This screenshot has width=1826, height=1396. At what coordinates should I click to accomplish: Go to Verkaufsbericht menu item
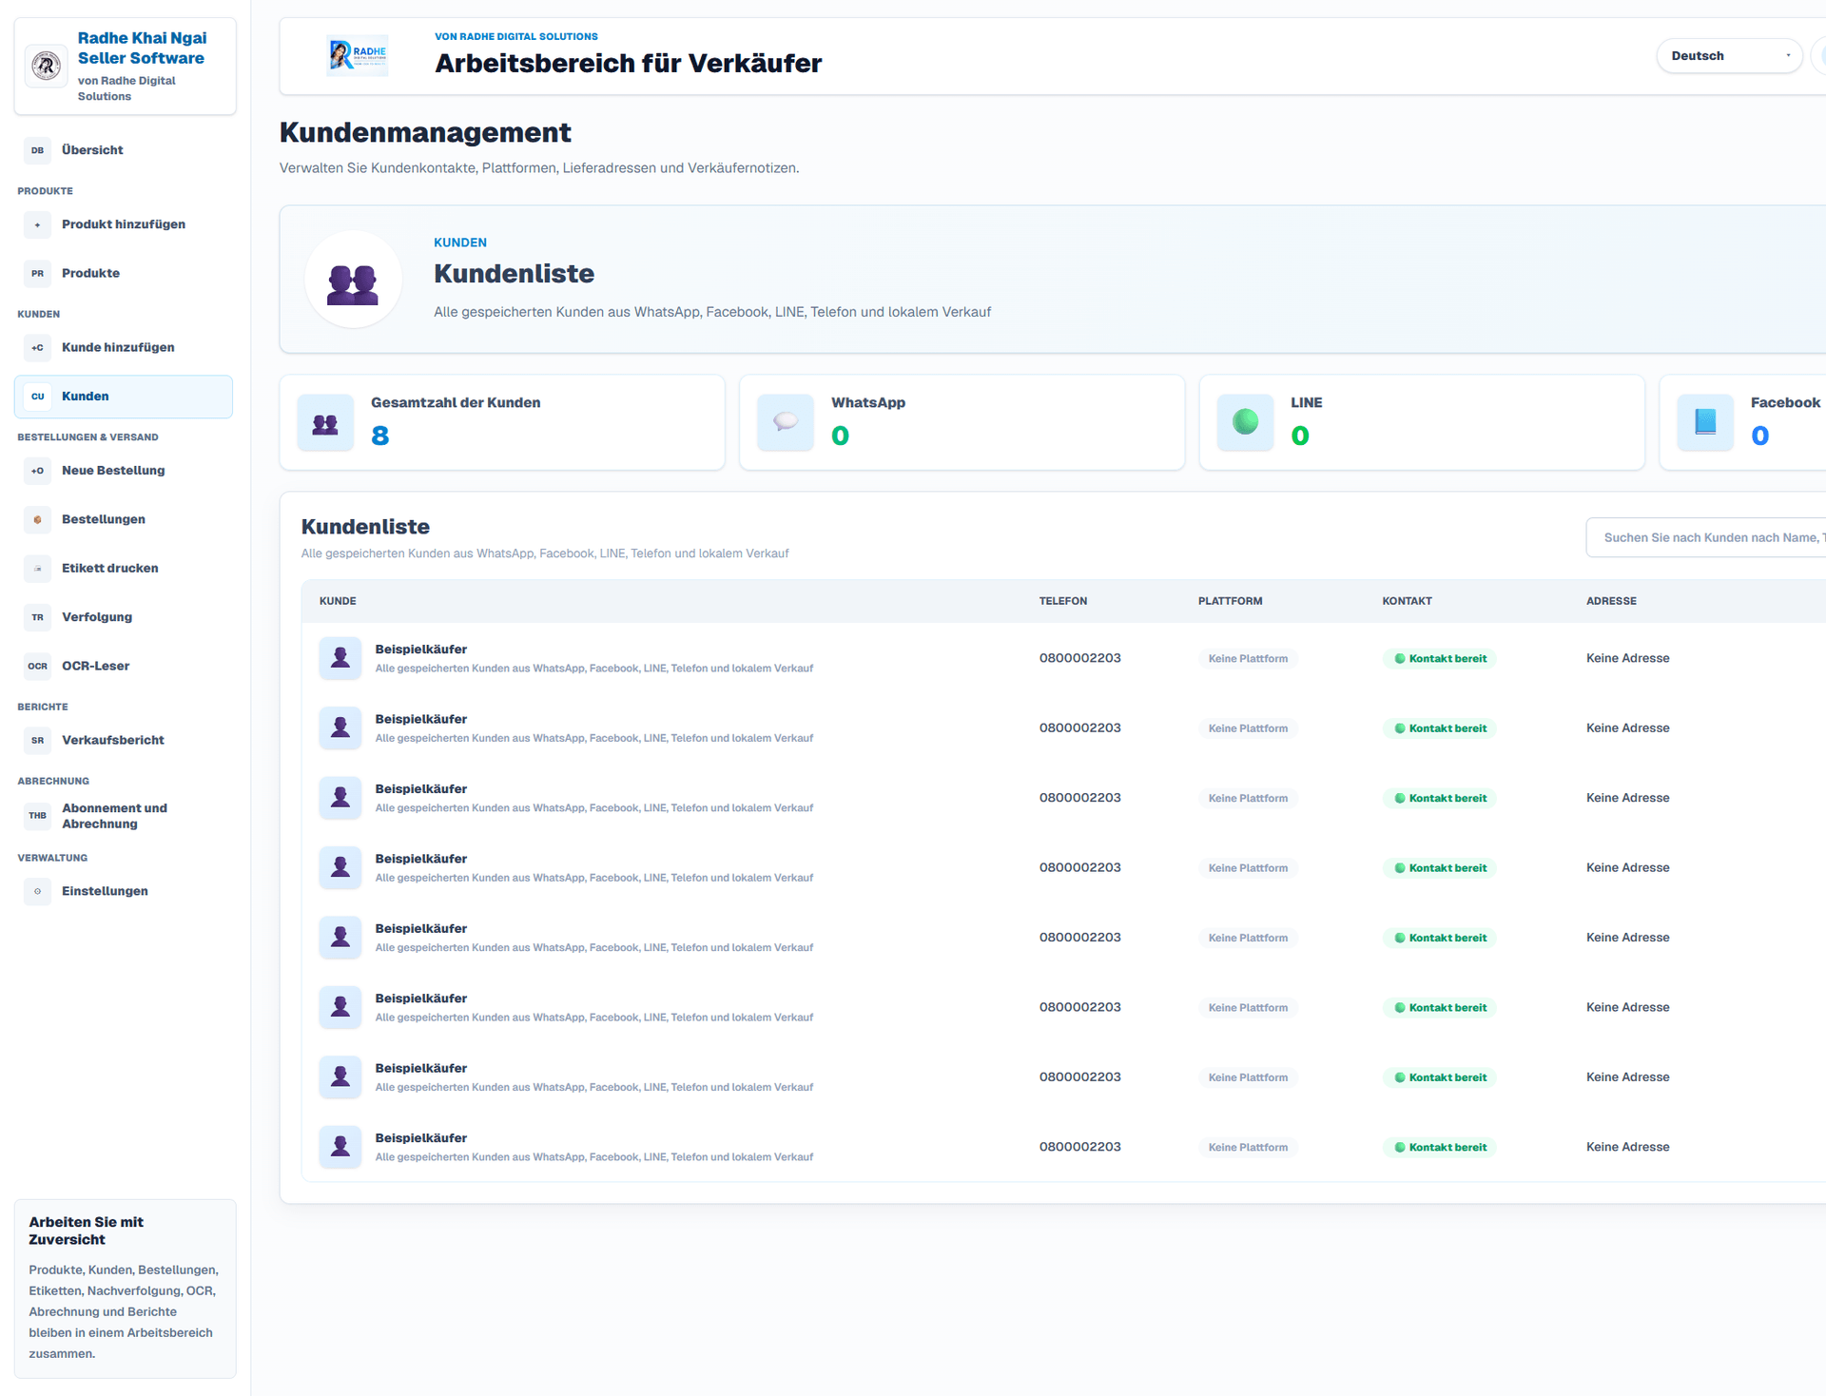(x=124, y=741)
